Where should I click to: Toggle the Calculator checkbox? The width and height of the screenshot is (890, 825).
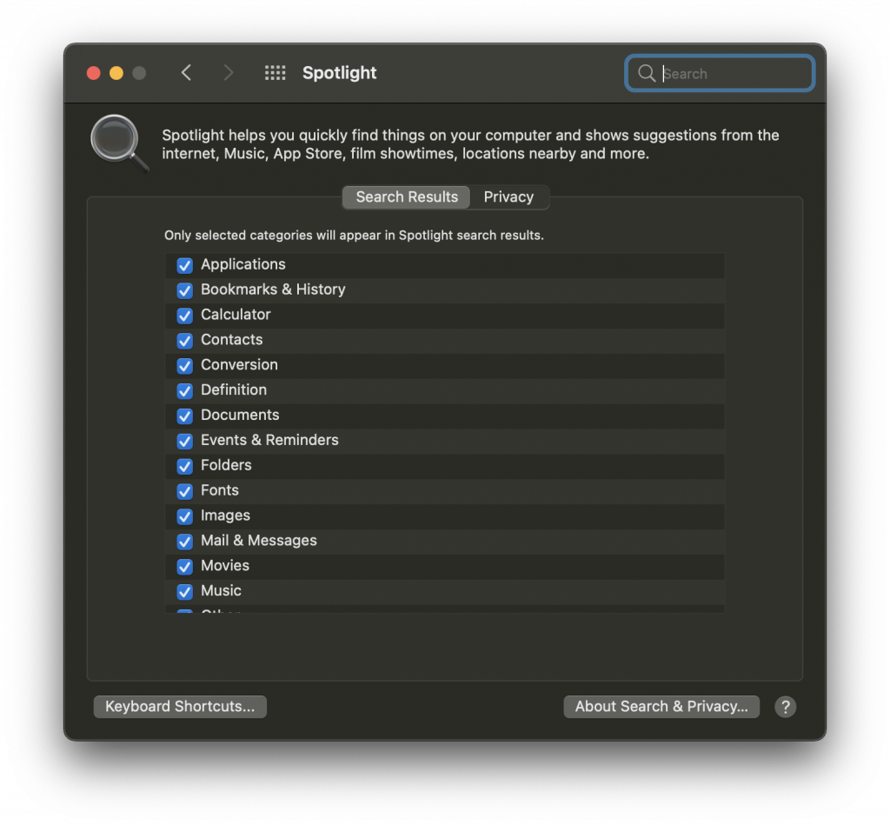click(184, 315)
